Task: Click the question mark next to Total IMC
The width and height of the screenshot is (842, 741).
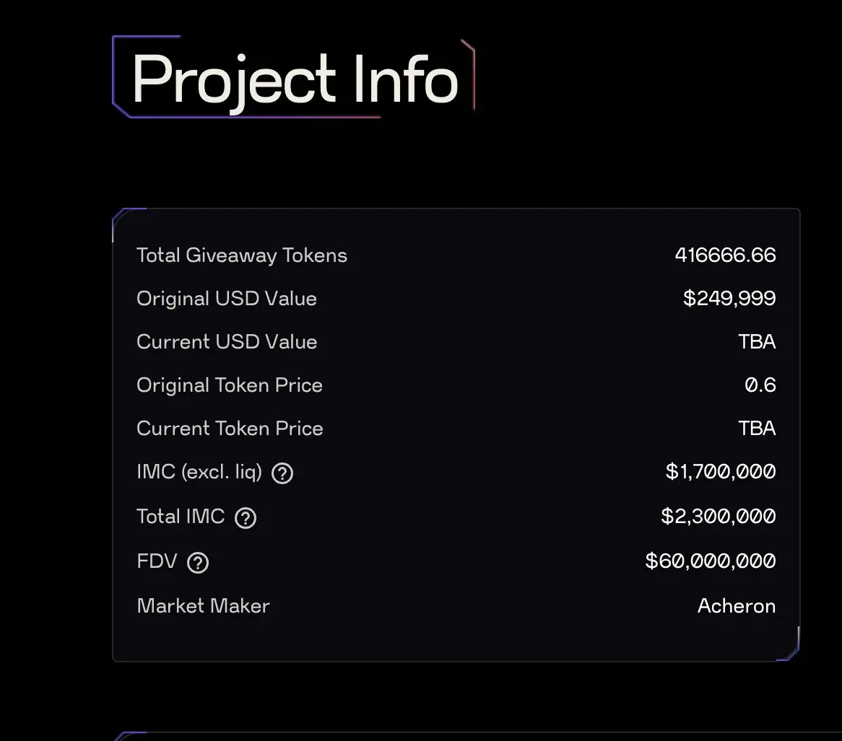Action: point(246,517)
